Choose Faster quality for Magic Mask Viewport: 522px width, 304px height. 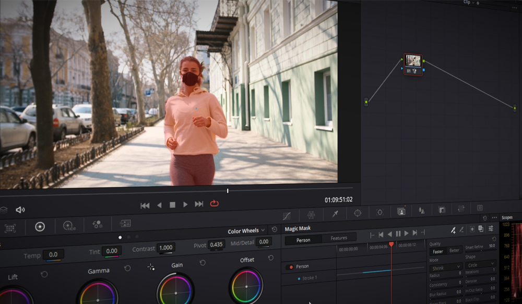click(438, 252)
